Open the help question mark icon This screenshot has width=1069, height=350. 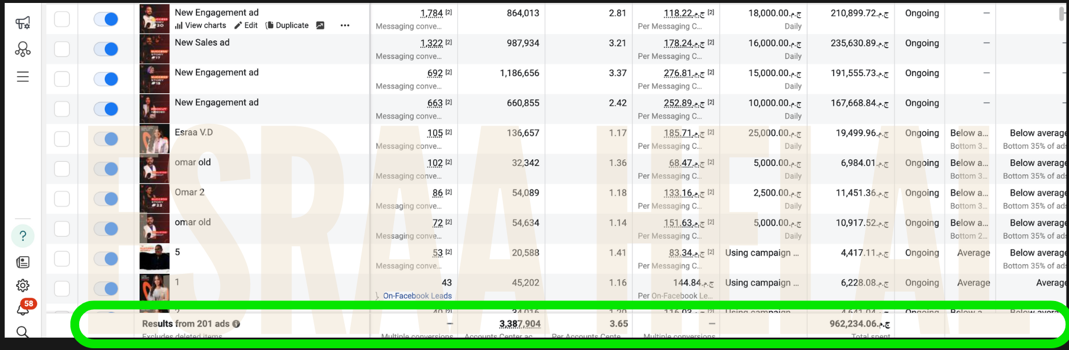pos(22,236)
